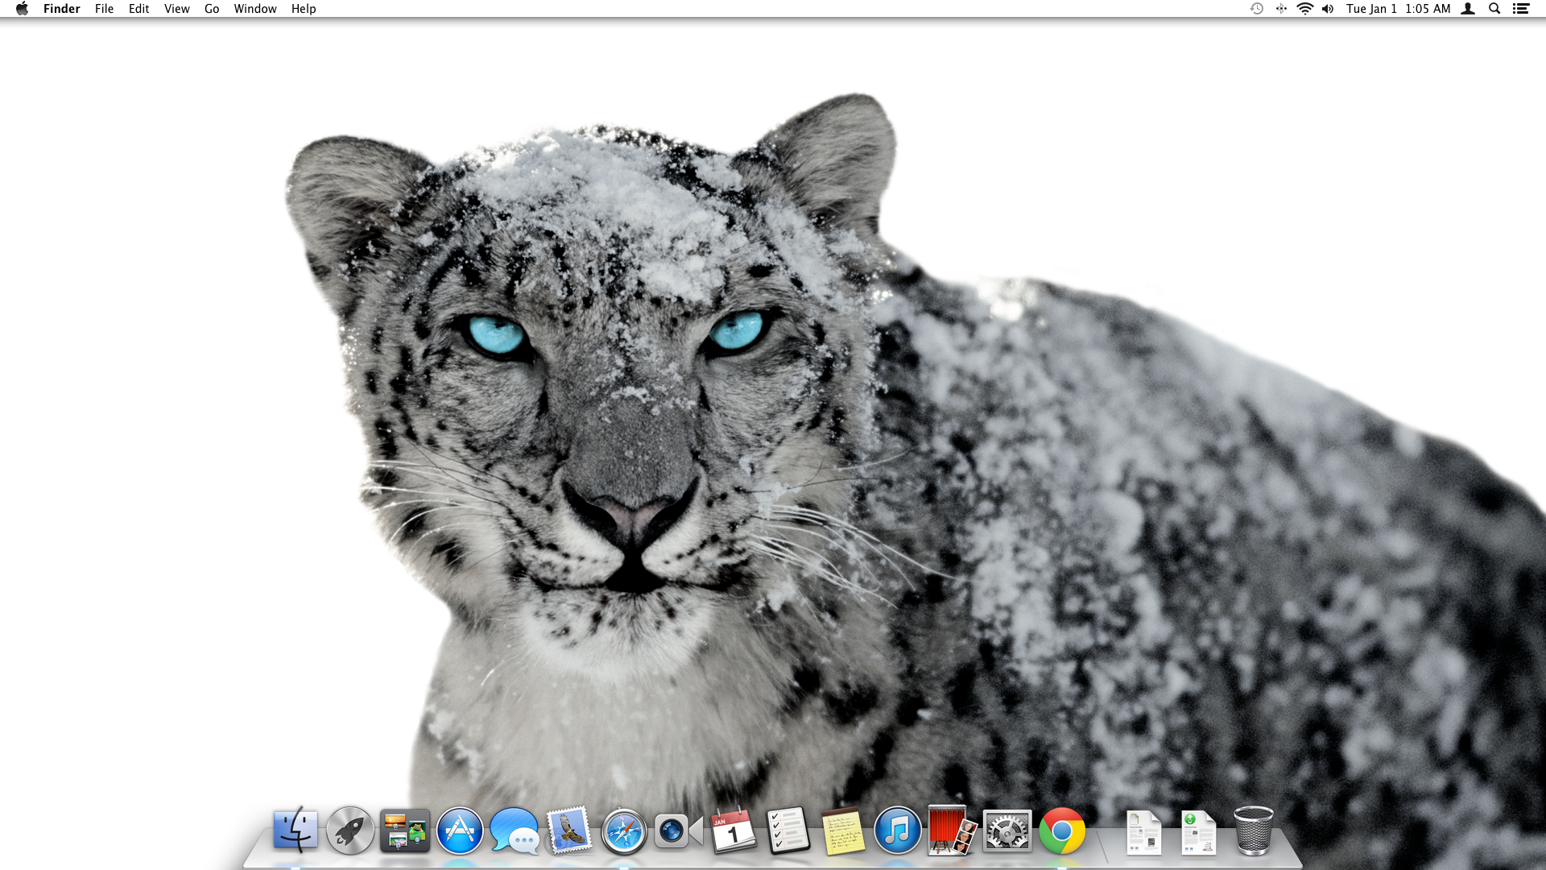Open the Trash in the Dock
Viewport: 1546px width, 870px height.
tap(1254, 831)
